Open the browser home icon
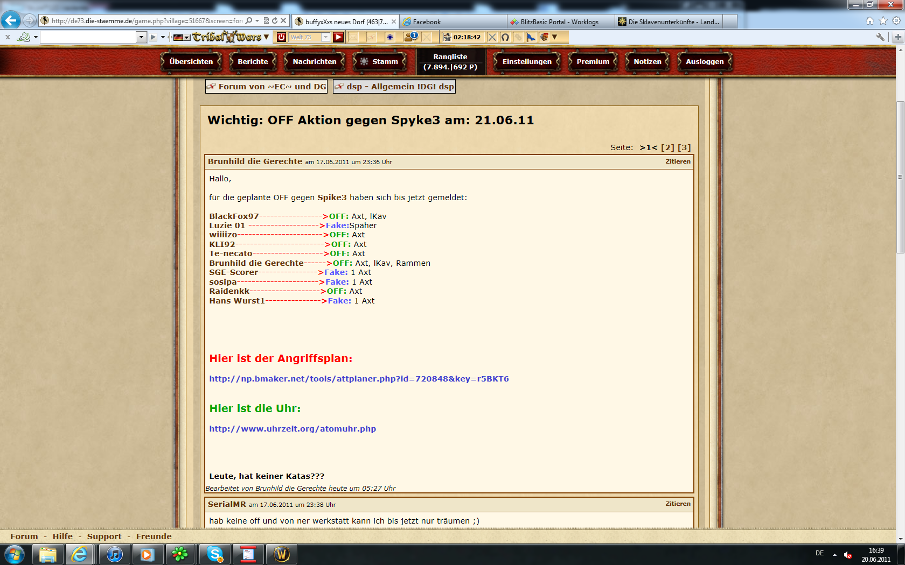 coord(869,21)
